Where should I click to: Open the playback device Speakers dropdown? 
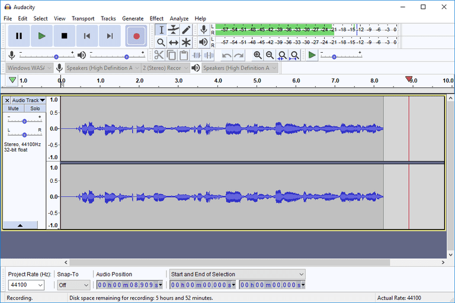pyautogui.click(x=240, y=68)
